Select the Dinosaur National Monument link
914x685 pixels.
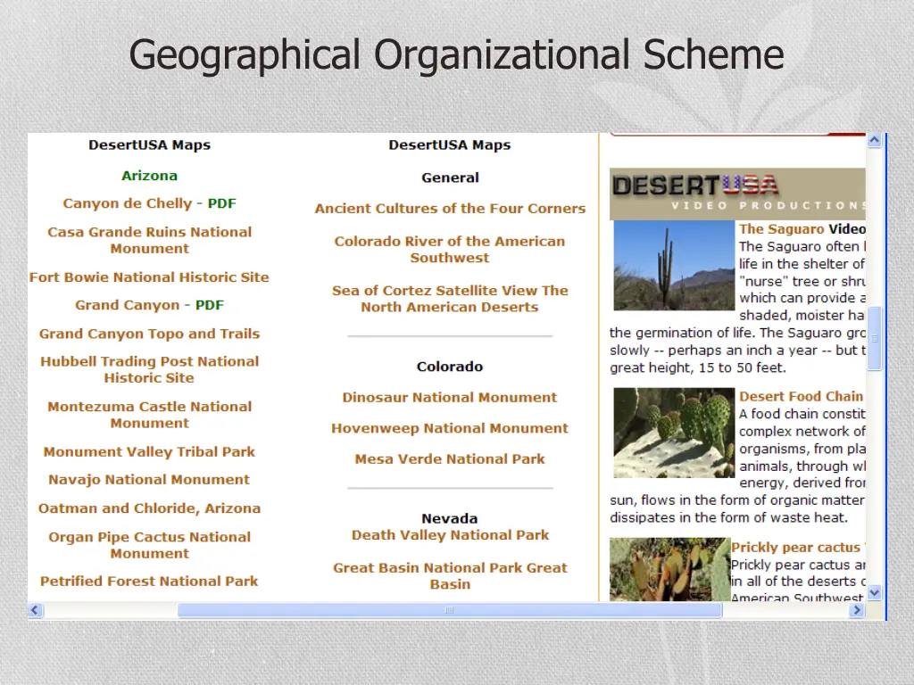coord(450,398)
